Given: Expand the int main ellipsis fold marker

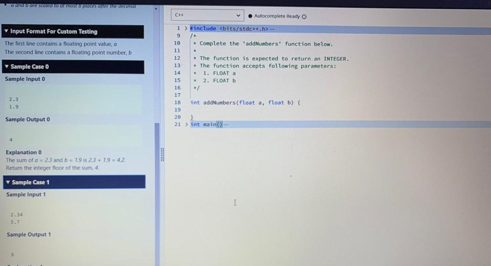Looking at the screenshot, I should [x=226, y=124].
